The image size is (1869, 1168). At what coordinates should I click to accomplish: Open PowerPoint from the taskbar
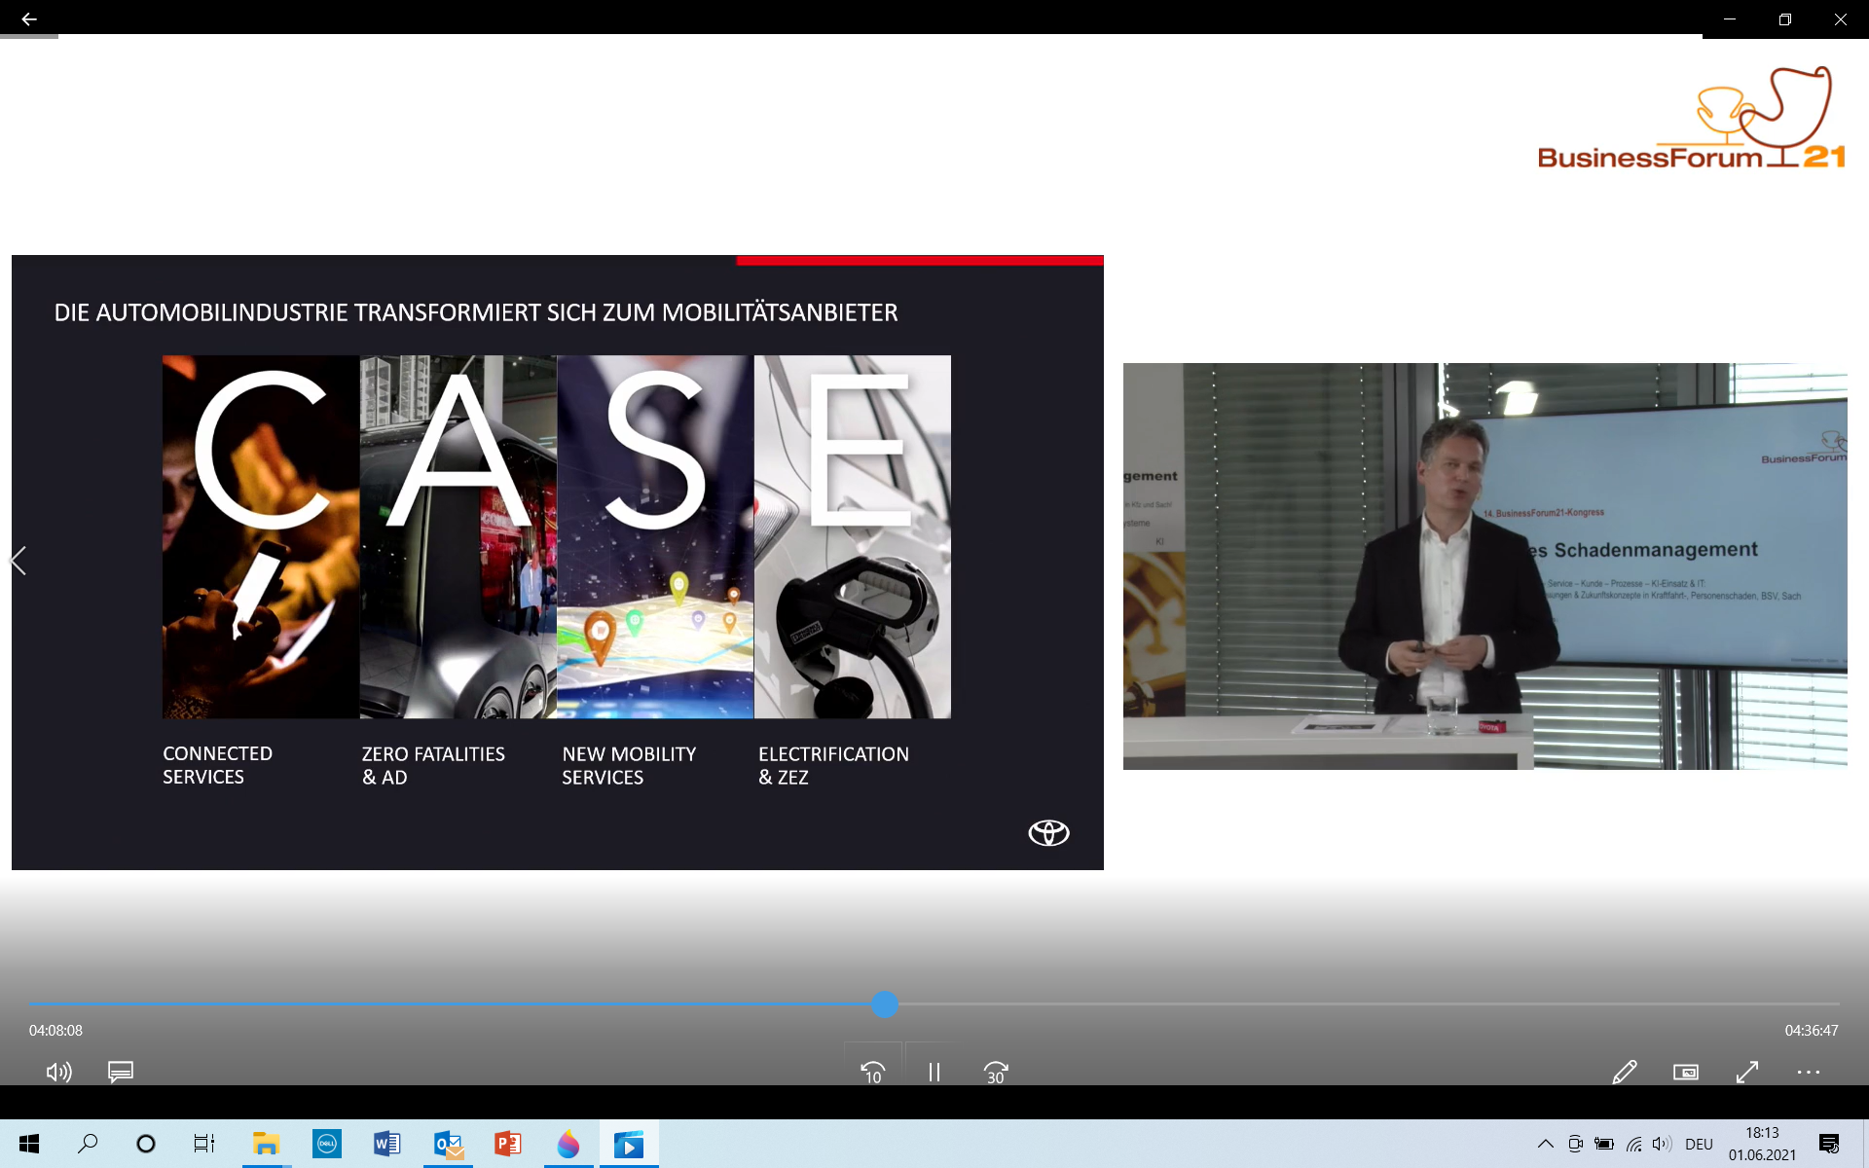tap(507, 1144)
